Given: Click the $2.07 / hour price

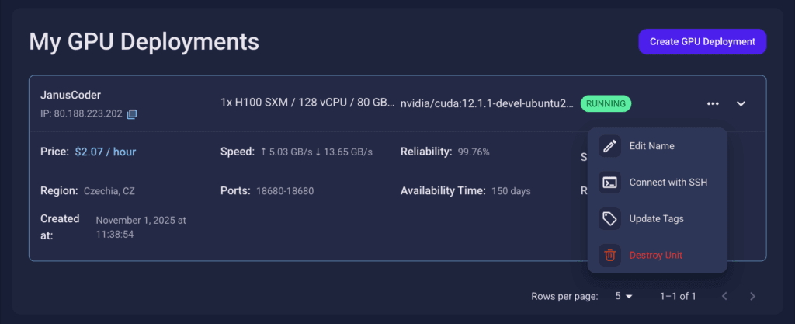Looking at the screenshot, I should [x=106, y=152].
